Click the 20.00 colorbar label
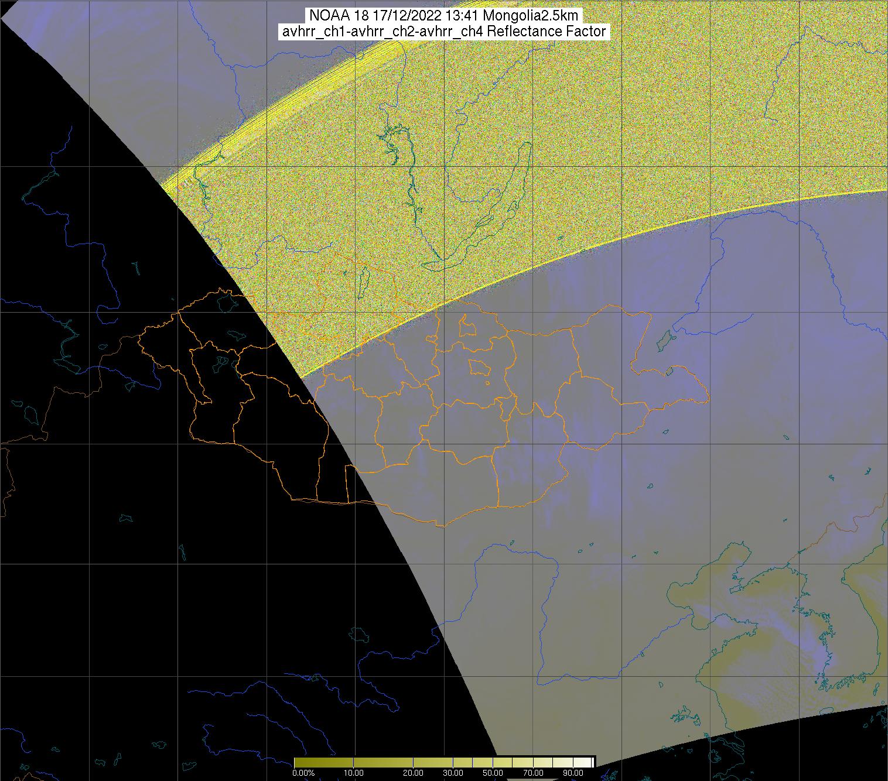Image resolution: width=888 pixels, height=781 pixels. (414, 773)
